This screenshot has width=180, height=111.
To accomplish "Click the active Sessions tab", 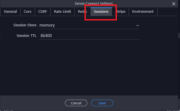I will click(101, 12).
